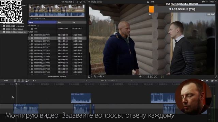218x122 pixels.
Task: Click the Connect clip edit icon
Action: point(15,81)
